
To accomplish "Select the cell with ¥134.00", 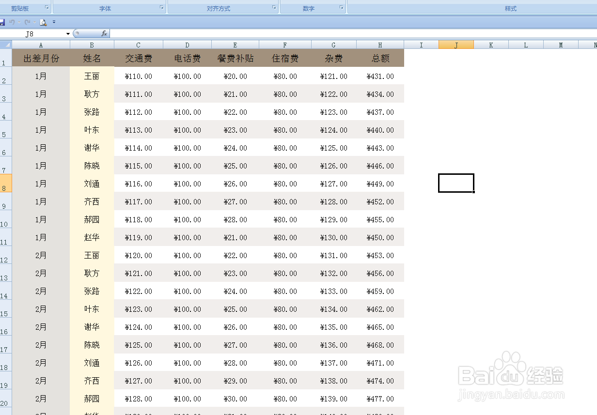I will coord(334,309).
